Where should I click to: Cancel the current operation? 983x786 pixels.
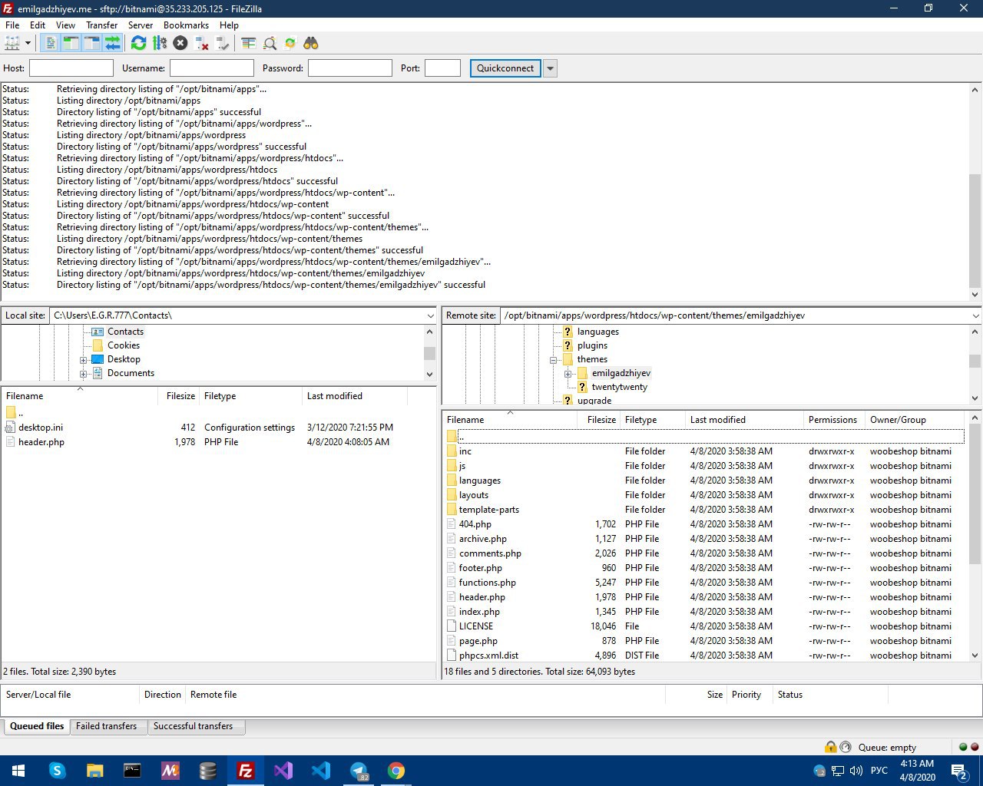pos(180,43)
